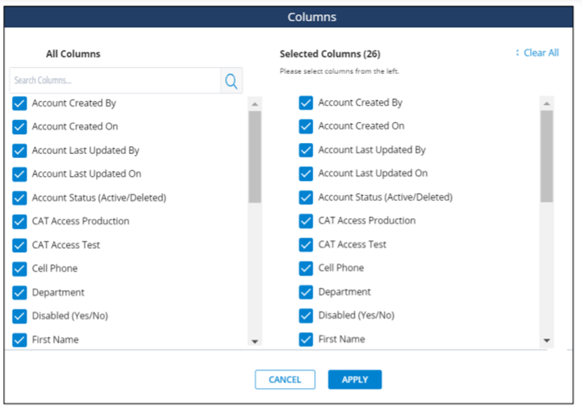Image resolution: width=582 pixels, height=406 pixels.
Task: Toggle CAT Access Test in Selected Columns
Action: coord(305,244)
